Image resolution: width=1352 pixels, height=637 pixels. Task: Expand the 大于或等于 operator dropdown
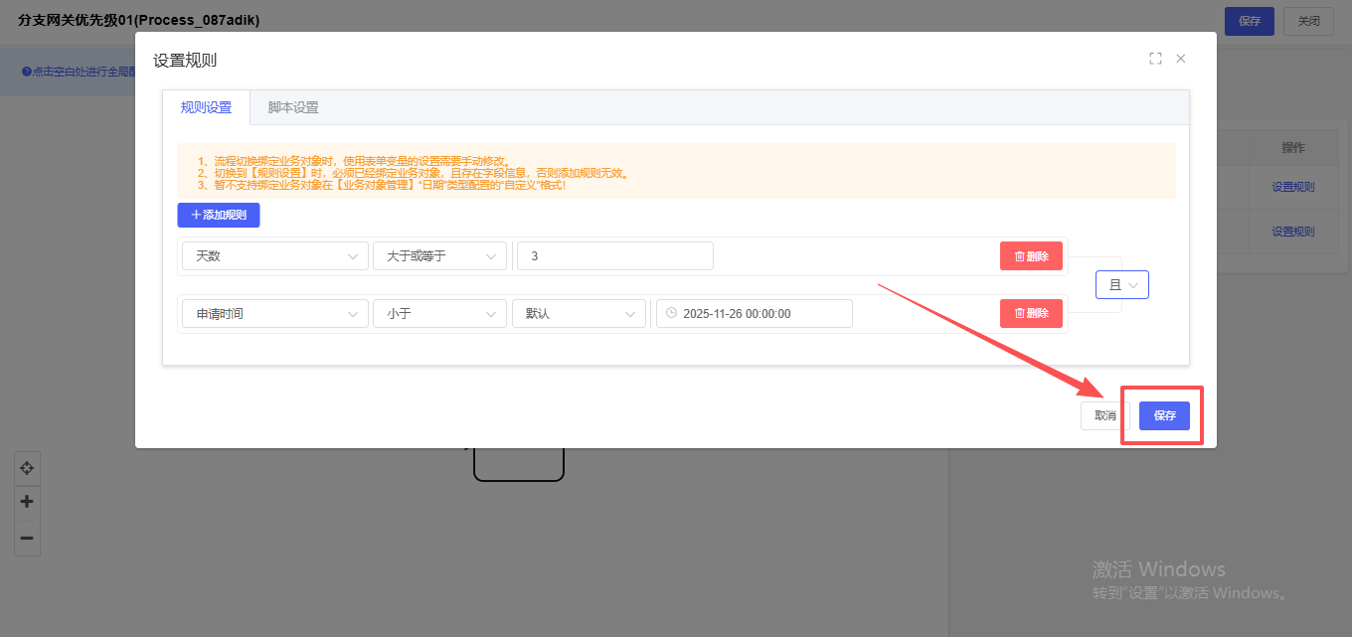point(439,256)
